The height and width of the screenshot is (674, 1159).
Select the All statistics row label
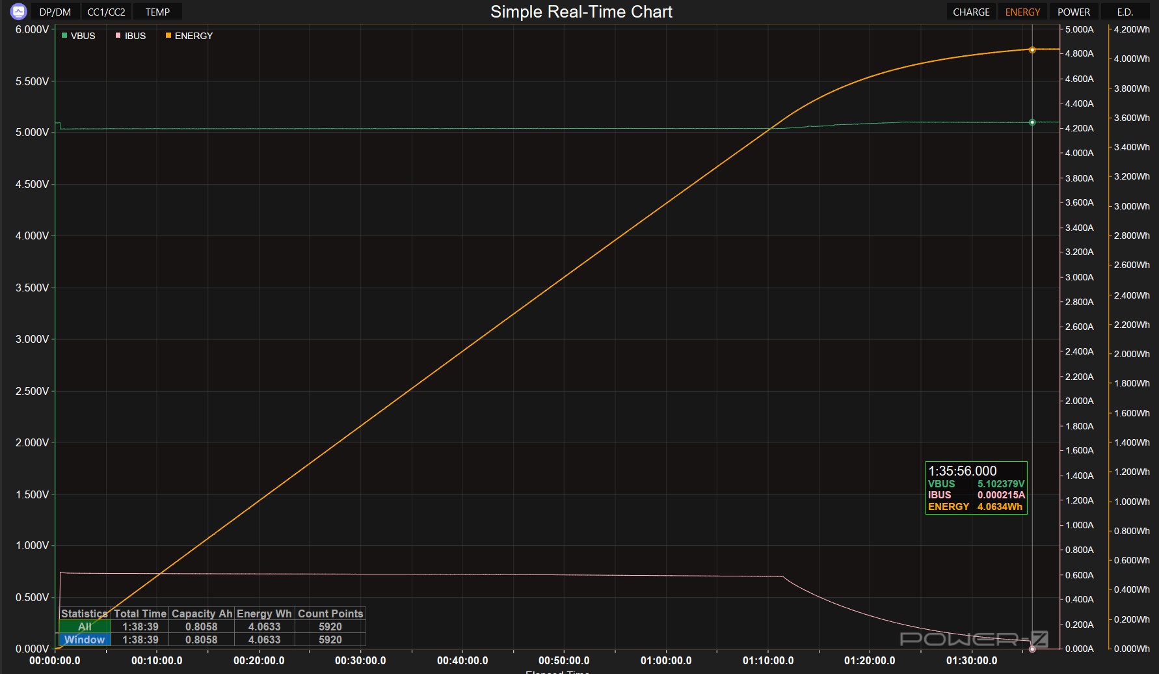pyautogui.click(x=85, y=627)
